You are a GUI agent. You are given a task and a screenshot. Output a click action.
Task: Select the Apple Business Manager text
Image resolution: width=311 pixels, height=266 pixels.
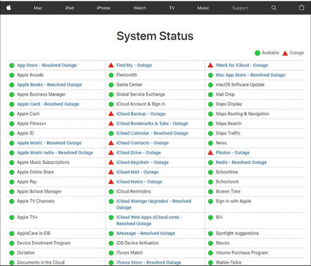tap(41, 94)
